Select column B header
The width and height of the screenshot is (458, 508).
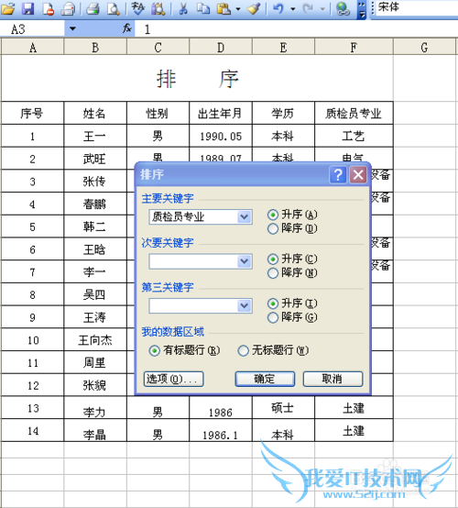coord(95,48)
